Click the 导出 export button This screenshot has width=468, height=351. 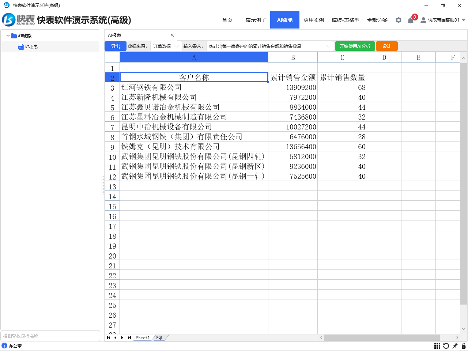[x=116, y=46]
